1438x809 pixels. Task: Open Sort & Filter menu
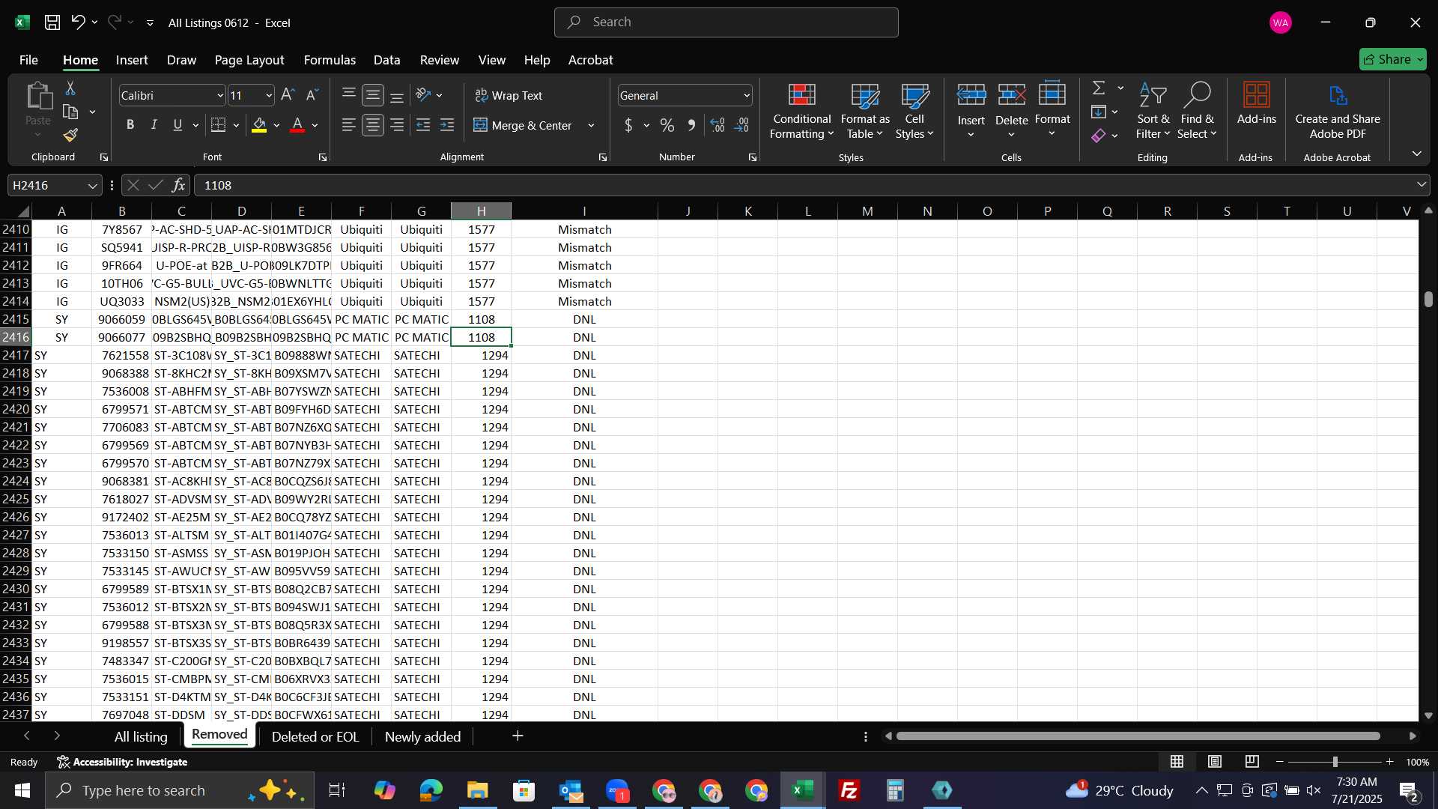1153,111
